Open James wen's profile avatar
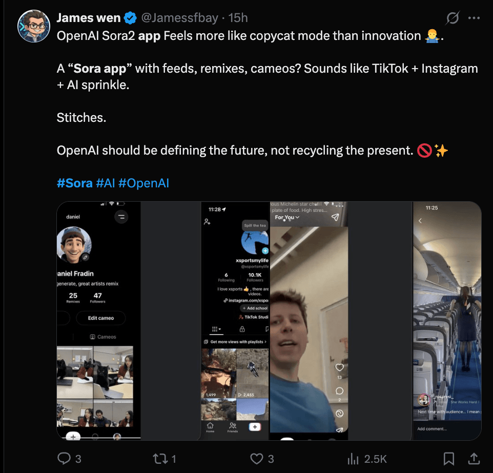 point(33,27)
